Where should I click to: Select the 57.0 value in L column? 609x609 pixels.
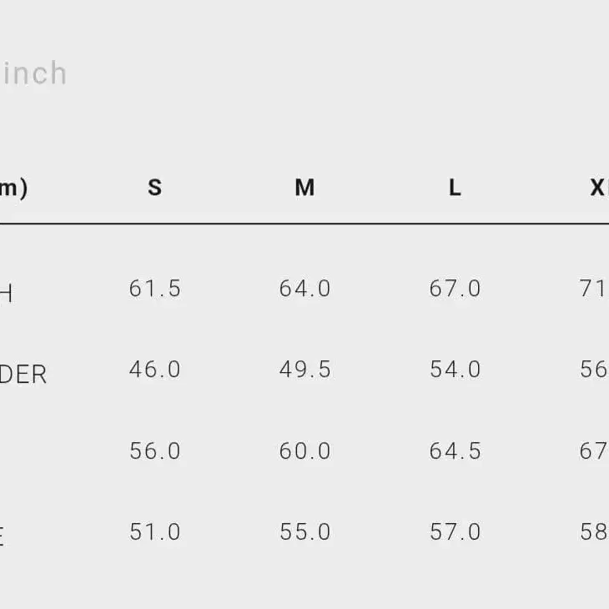(455, 531)
